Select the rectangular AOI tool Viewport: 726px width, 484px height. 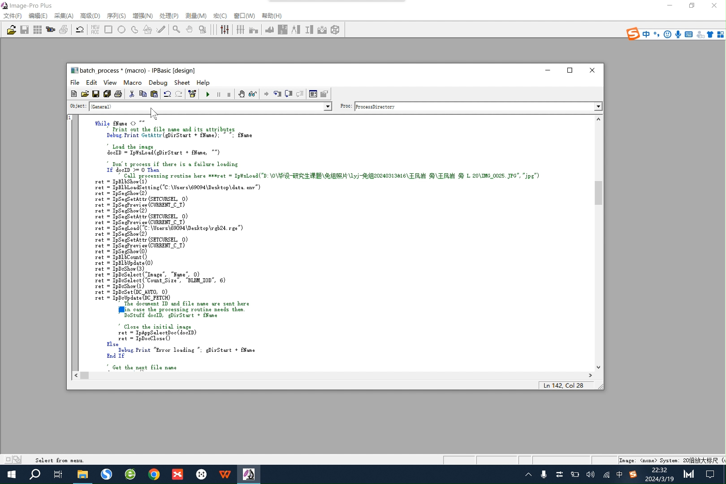[x=108, y=30]
